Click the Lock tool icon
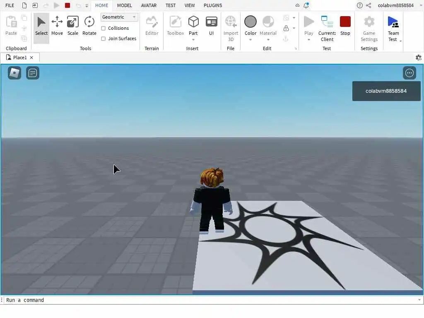424x318 pixels. pos(286,28)
